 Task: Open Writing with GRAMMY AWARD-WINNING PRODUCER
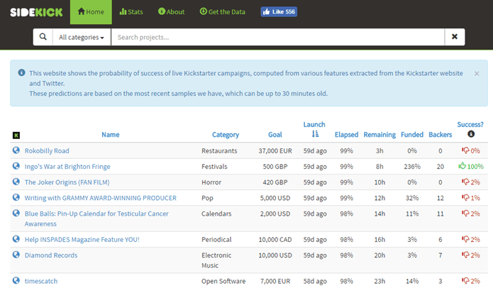tap(101, 198)
